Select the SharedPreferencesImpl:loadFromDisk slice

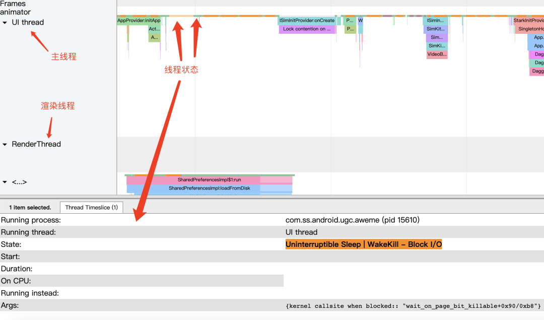209,188
